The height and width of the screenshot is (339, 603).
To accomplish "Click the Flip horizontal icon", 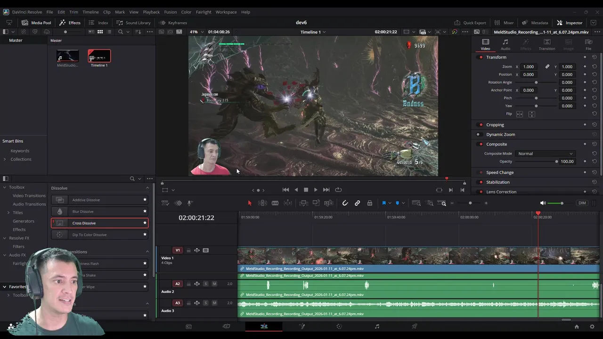I will pos(520,114).
